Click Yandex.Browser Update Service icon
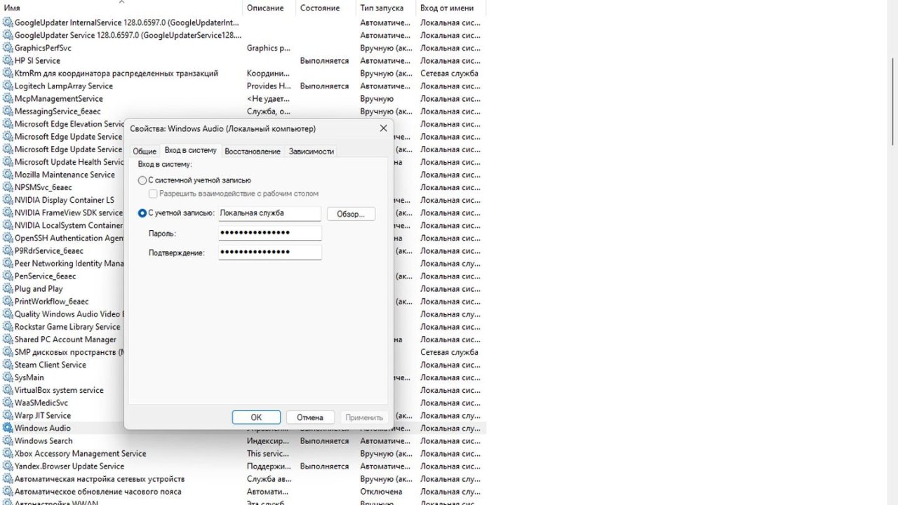 [8, 466]
